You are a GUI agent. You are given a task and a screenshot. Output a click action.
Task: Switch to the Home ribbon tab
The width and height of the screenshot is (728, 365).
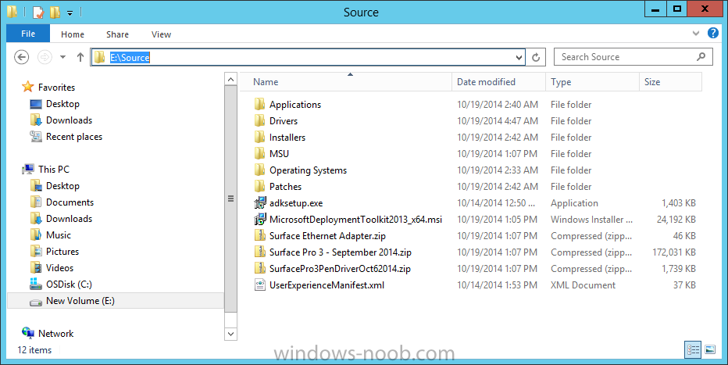(x=73, y=34)
